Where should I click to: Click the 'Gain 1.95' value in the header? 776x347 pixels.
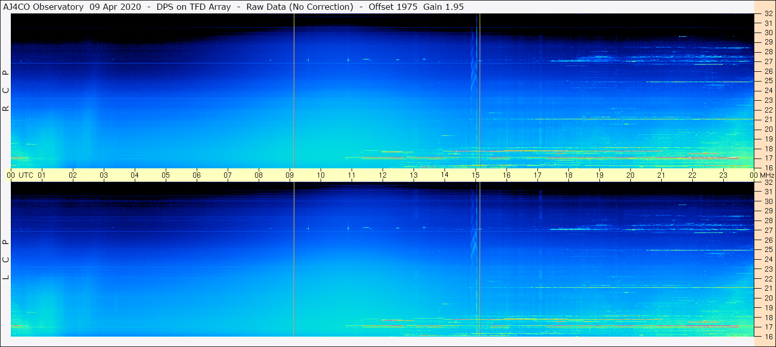pyautogui.click(x=444, y=7)
